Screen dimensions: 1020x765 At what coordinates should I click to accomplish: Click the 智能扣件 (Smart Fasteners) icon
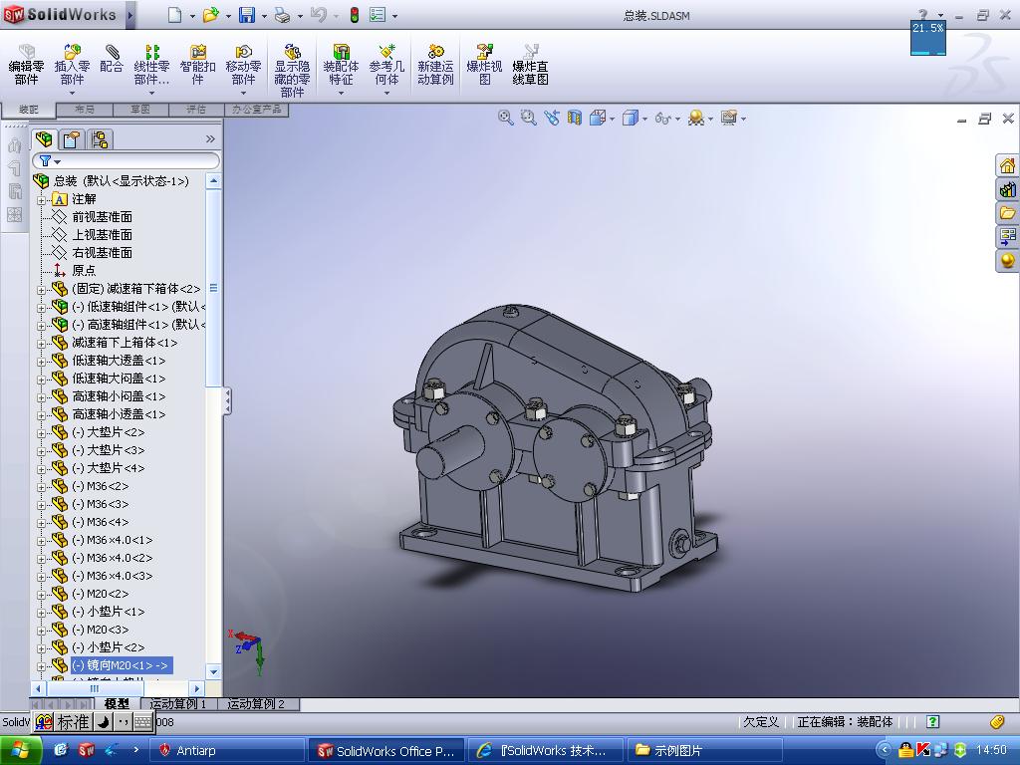click(198, 65)
